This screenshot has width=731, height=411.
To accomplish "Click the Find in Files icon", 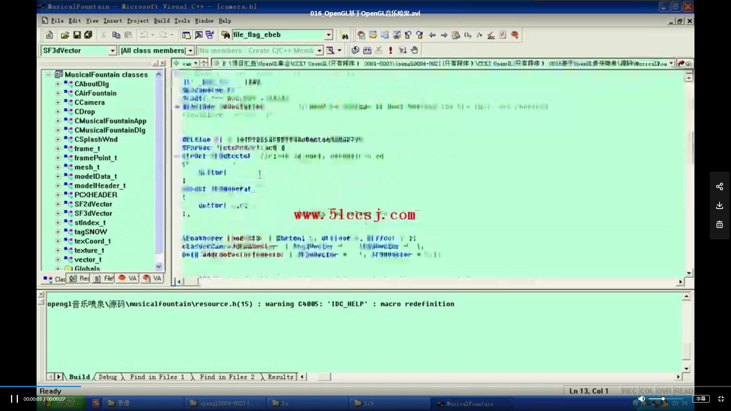I will pyautogui.click(x=226, y=35).
